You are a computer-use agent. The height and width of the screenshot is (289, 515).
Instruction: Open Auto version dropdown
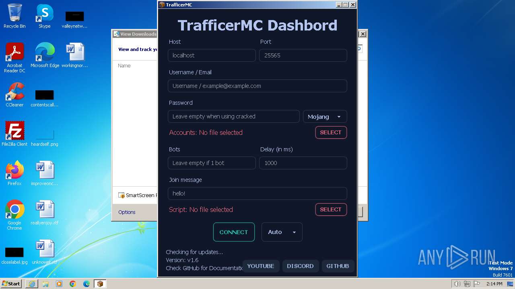point(282,232)
